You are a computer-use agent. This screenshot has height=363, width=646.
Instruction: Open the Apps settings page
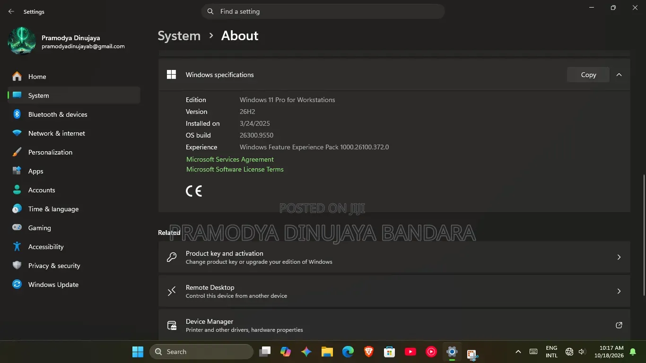(74, 171)
